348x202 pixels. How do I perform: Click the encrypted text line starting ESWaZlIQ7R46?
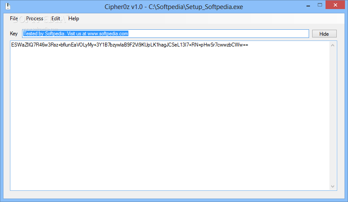[130, 45]
